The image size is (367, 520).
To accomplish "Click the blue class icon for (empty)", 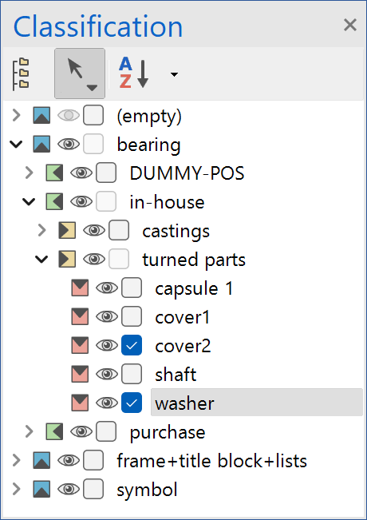I will [x=41, y=115].
